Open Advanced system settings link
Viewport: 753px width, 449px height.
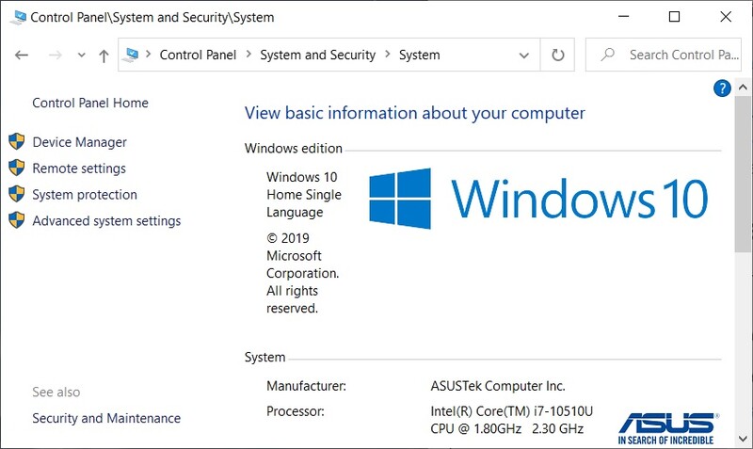click(106, 221)
